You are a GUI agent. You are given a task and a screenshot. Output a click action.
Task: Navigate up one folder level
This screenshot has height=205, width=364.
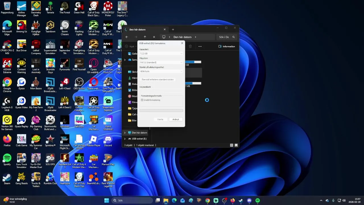click(145, 37)
